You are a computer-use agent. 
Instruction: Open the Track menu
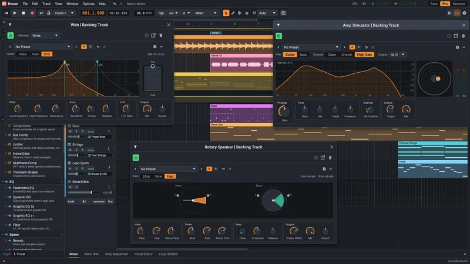46,4
